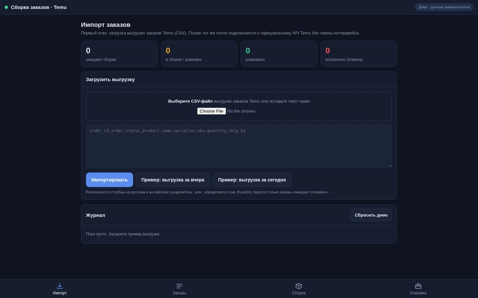The image size is (478, 298).
Task: Click 'Пока пусто. Загрузите пример выгрузки.' message
Action: (x=123, y=234)
